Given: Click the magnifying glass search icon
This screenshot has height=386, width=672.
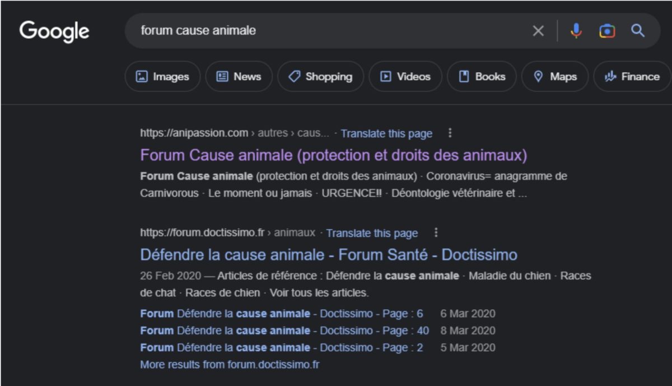Looking at the screenshot, I should [638, 31].
